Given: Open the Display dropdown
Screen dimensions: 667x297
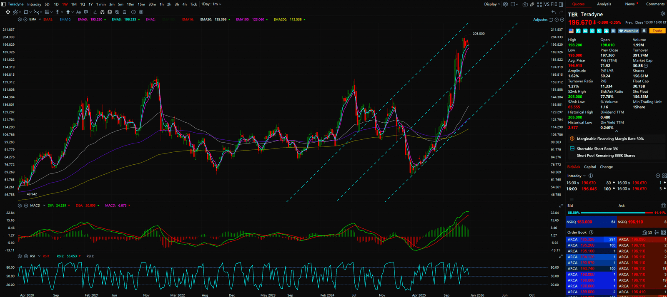Looking at the screenshot, I should [x=492, y=4].
